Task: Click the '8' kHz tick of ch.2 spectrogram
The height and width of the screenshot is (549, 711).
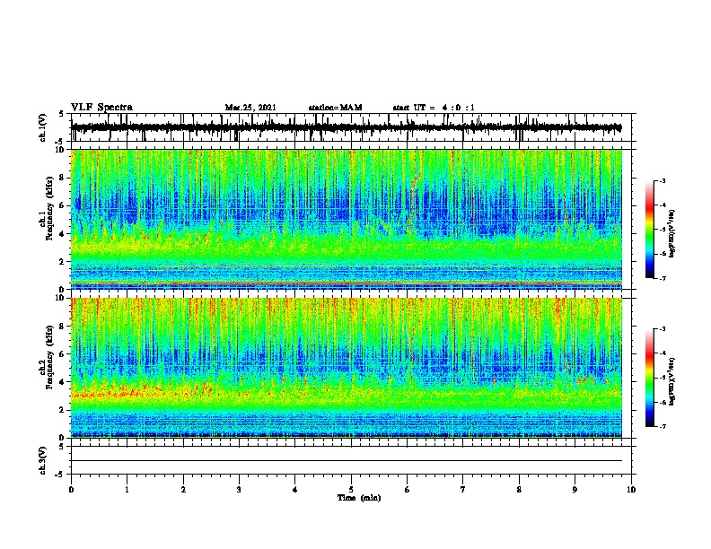Action: 63,327
